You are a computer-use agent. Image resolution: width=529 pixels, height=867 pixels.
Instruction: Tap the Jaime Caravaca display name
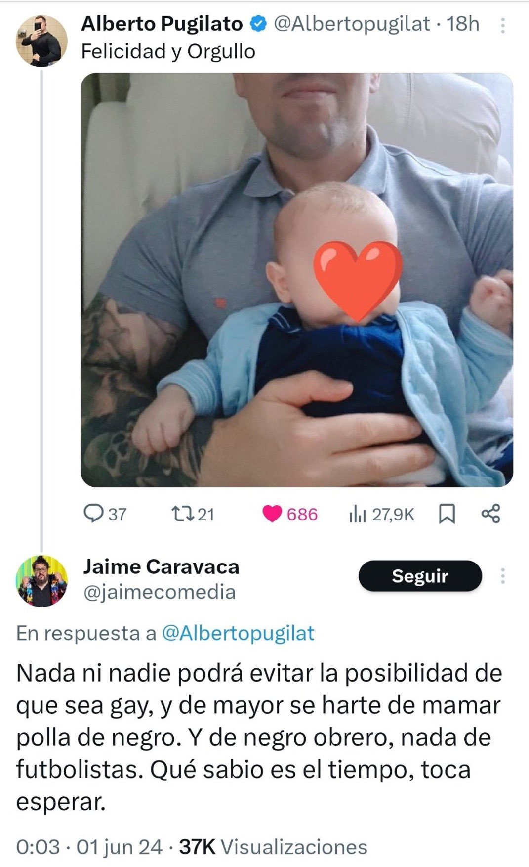click(x=161, y=566)
